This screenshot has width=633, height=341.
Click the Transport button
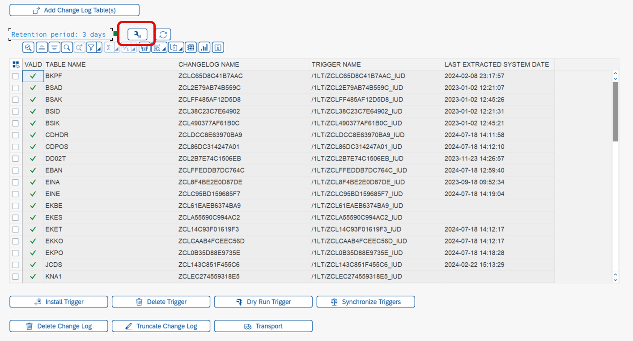coord(263,326)
